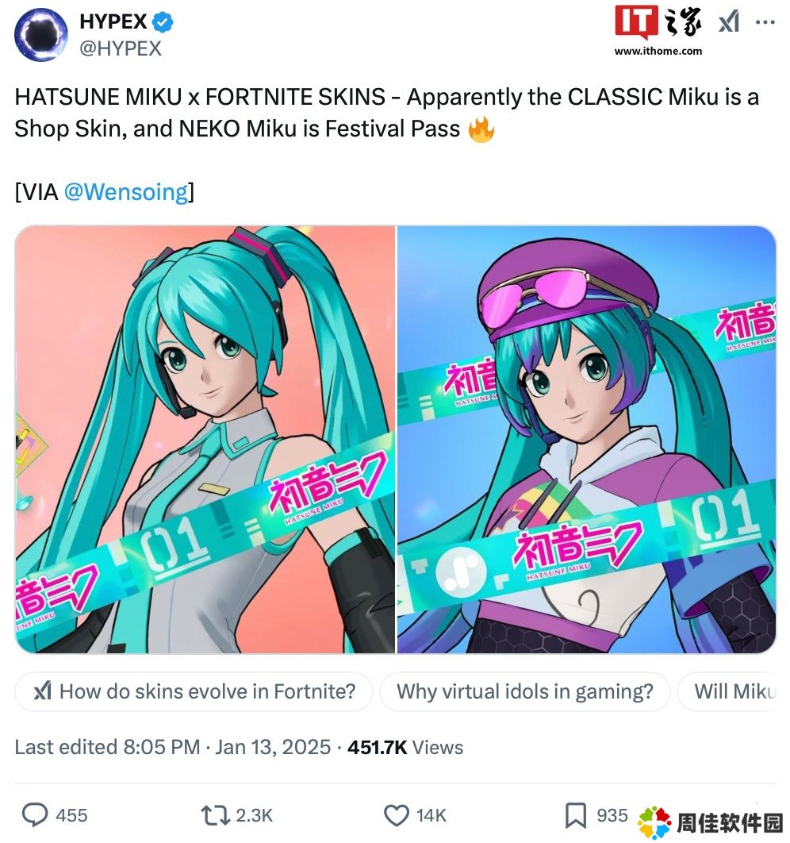Click the 451.7K Views count
The image size is (790, 843).
405,747
